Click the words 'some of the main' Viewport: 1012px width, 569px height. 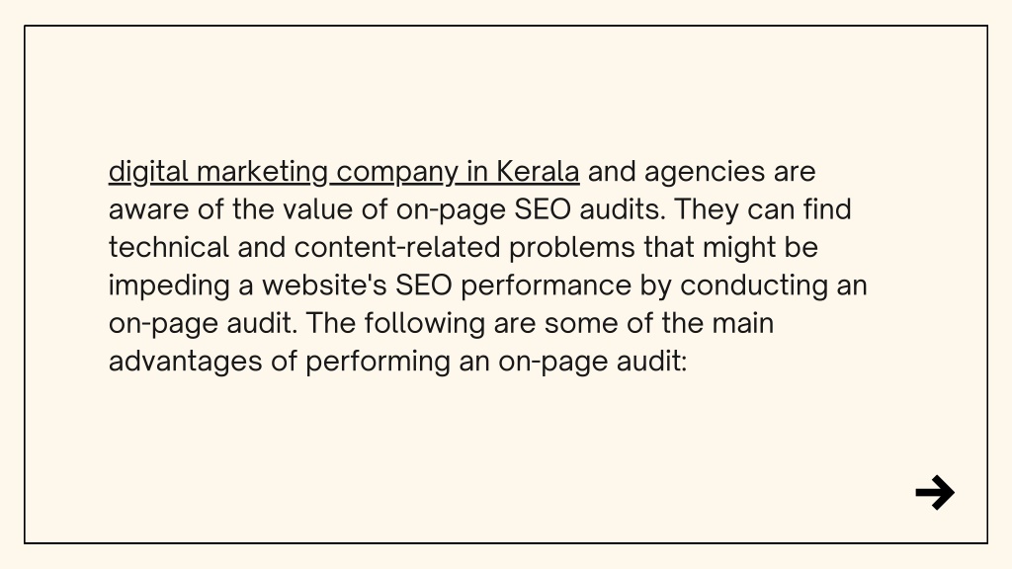659,323
